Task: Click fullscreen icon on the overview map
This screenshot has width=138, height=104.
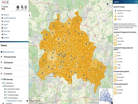Action: tap(112, 103)
